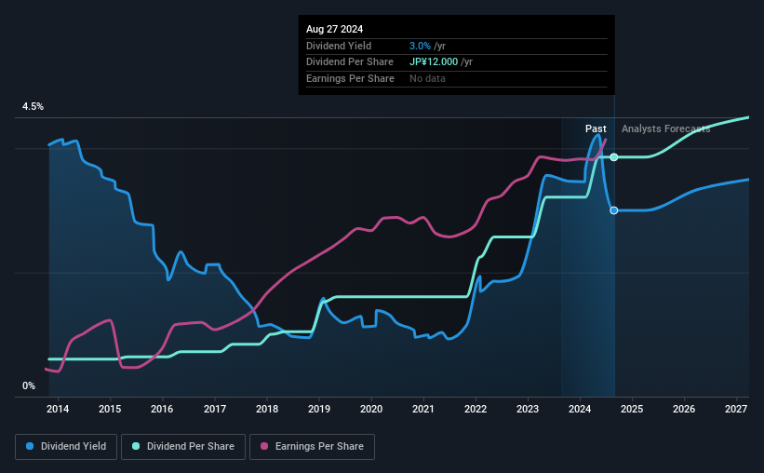Click the Aug 27 2024 tooltip date

pyautogui.click(x=334, y=29)
